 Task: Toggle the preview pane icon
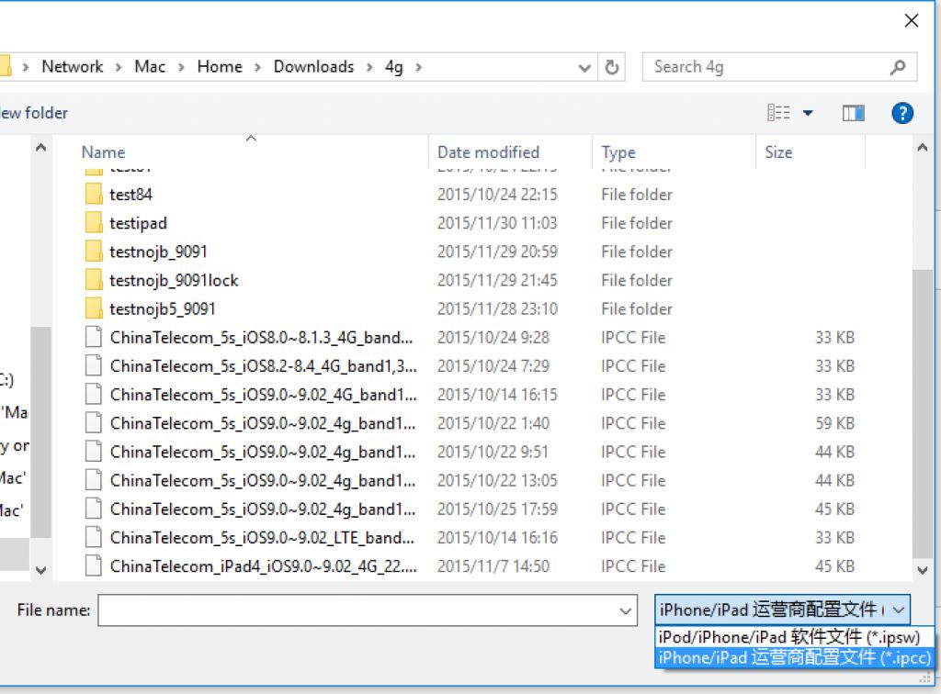click(x=853, y=113)
